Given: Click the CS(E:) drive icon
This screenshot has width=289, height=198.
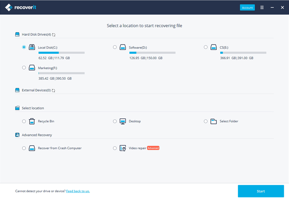Looking at the screenshot, I should coord(214,47).
